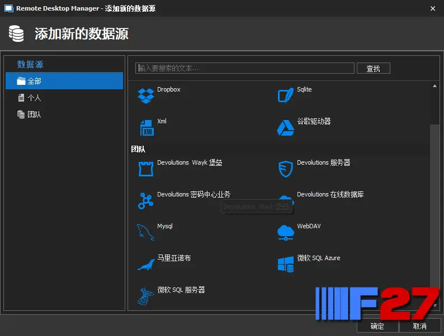
Task: Select the Mysql dolphin icon
Action: (x=145, y=232)
